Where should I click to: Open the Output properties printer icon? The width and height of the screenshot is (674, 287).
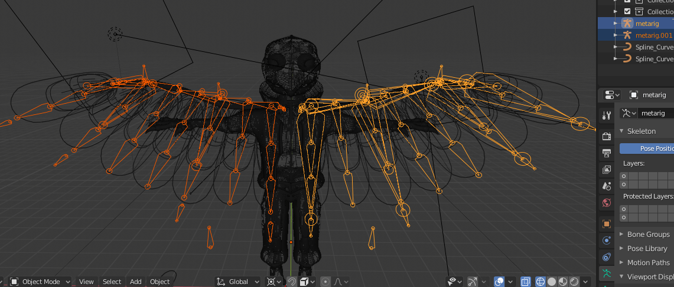pyautogui.click(x=607, y=153)
